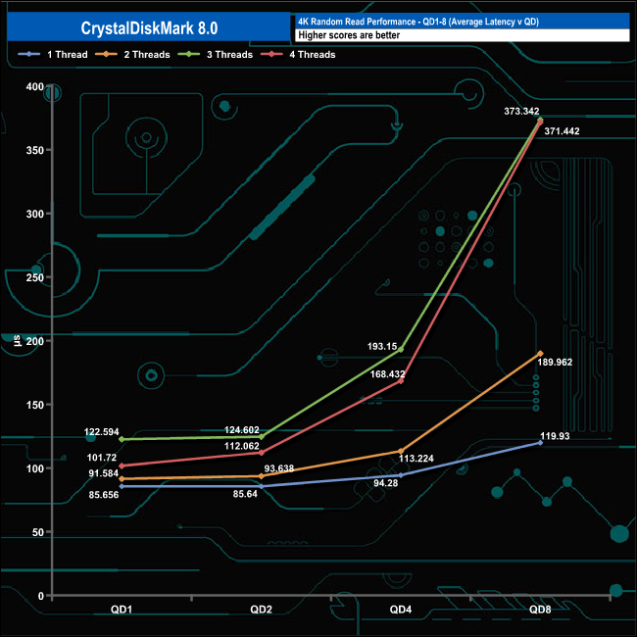Image resolution: width=637 pixels, height=637 pixels.
Task: Select the '1 Thread' legend label
Action: tap(68, 55)
